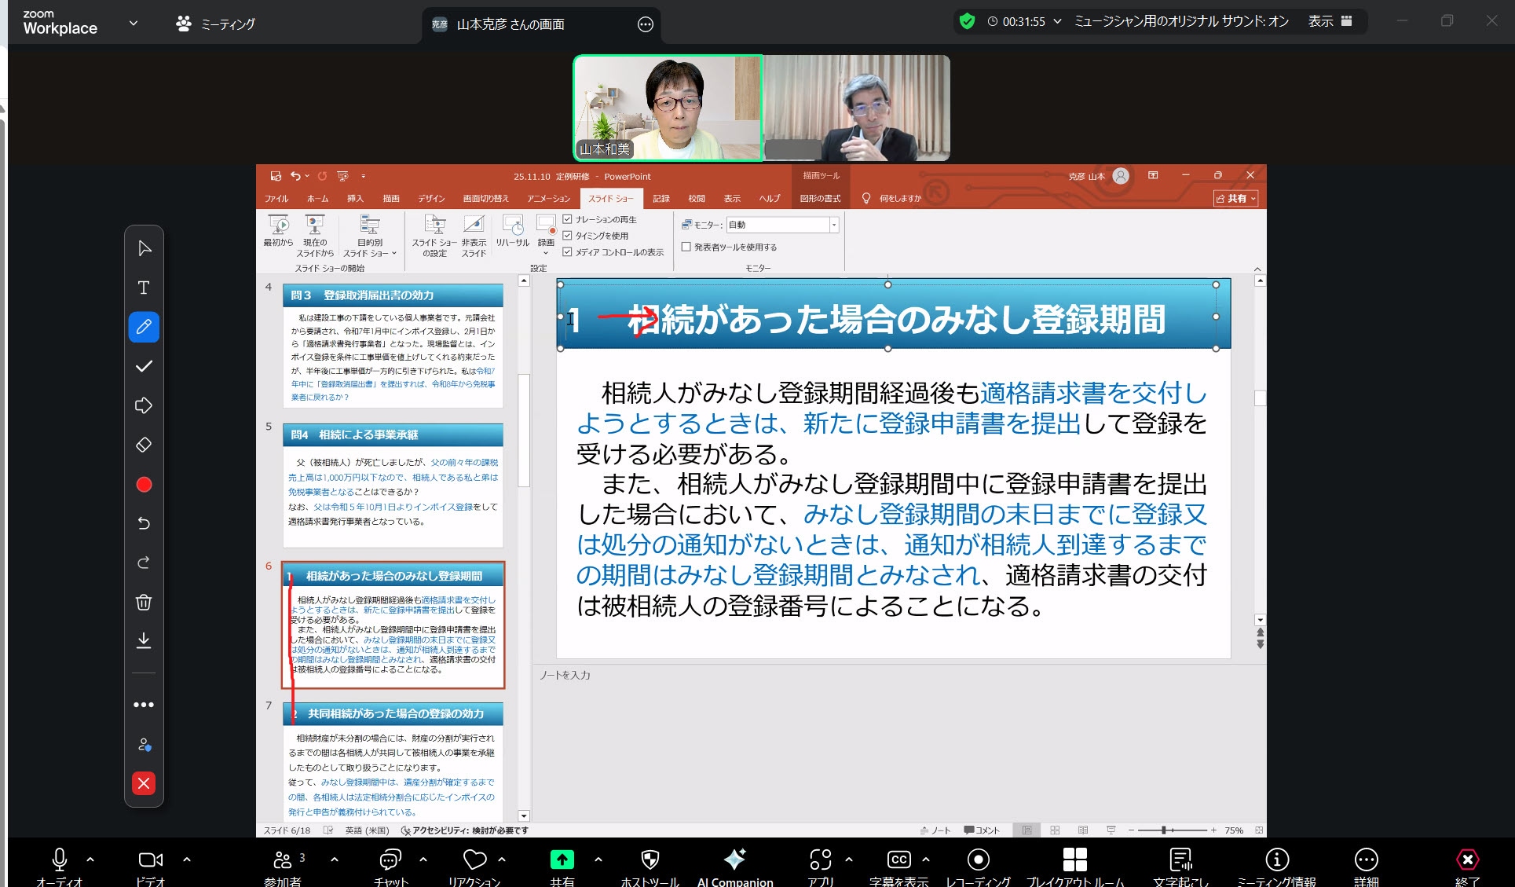Open the デザイン ribbon tab

[x=431, y=199]
